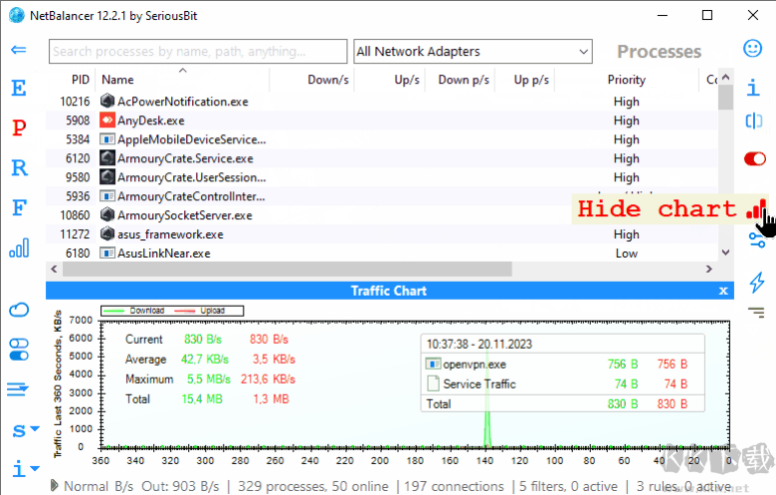Image resolution: width=776 pixels, height=495 pixels.
Task: Click the NetBalancer globe app icon
Action: tap(16, 15)
